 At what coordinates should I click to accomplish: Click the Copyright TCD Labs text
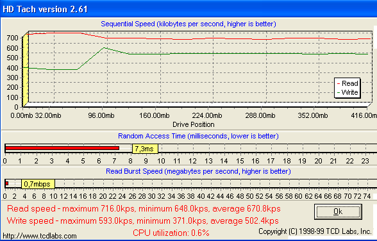point(315,231)
